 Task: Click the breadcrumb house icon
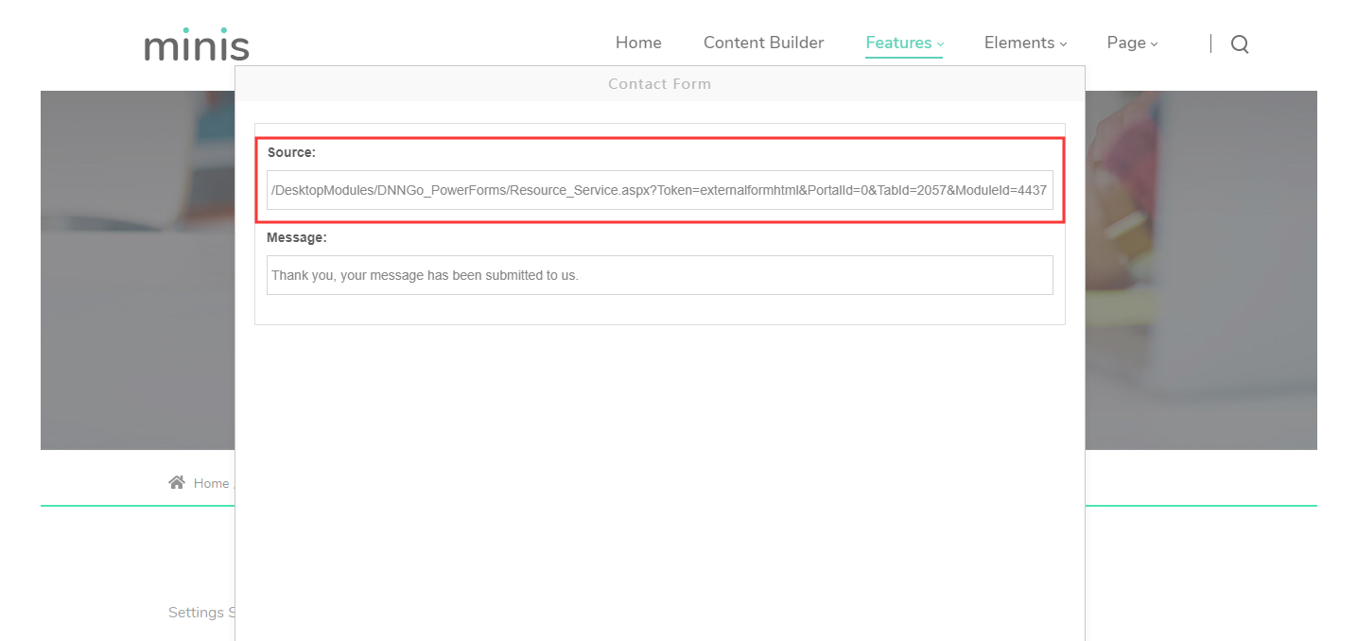(177, 483)
